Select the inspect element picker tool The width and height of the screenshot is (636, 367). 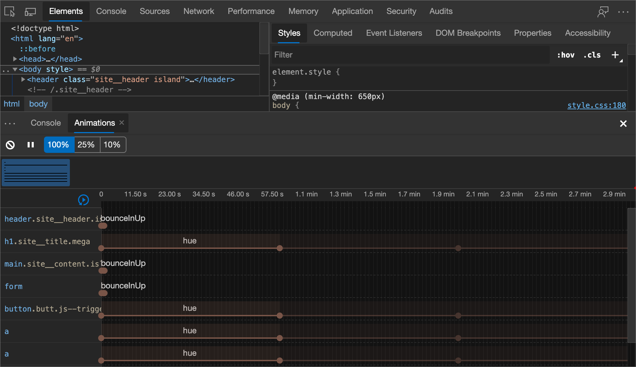(x=9, y=11)
